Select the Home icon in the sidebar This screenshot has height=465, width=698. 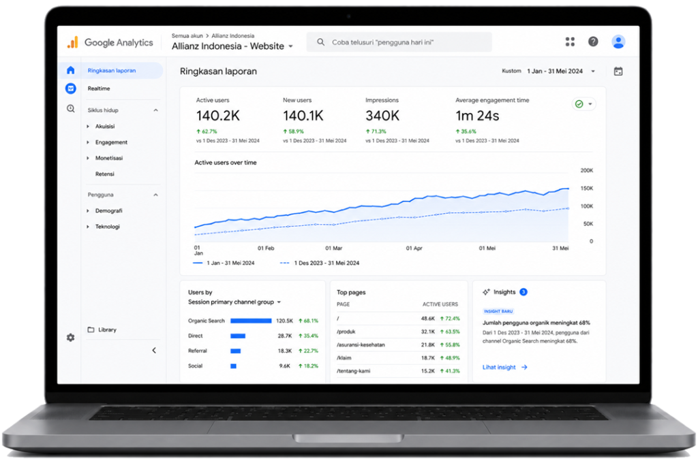click(x=71, y=70)
